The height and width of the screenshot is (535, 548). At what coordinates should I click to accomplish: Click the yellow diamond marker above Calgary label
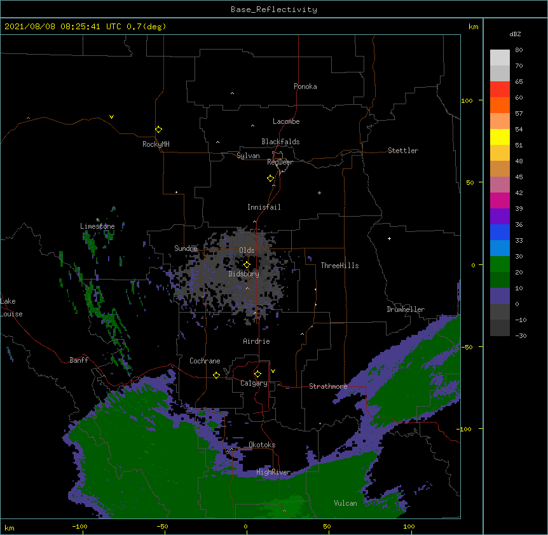(x=257, y=374)
